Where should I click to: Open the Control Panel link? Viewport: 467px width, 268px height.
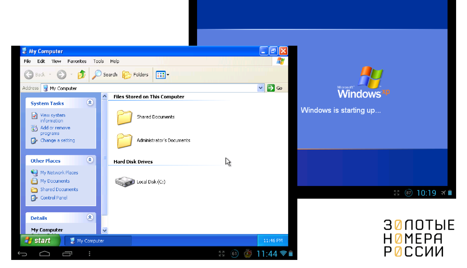point(54,198)
